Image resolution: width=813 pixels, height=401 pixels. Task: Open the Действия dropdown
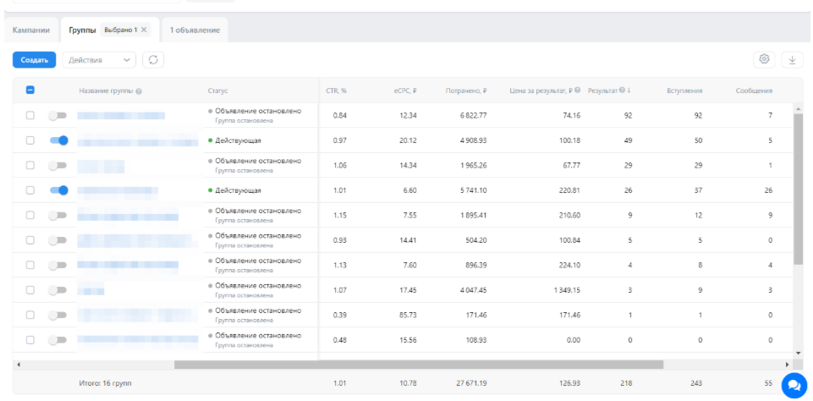pos(99,60)
